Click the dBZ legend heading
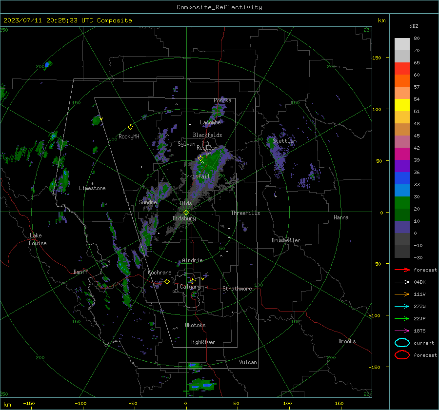The height and width of the screenshot is (410, 439). pos(414,26)
